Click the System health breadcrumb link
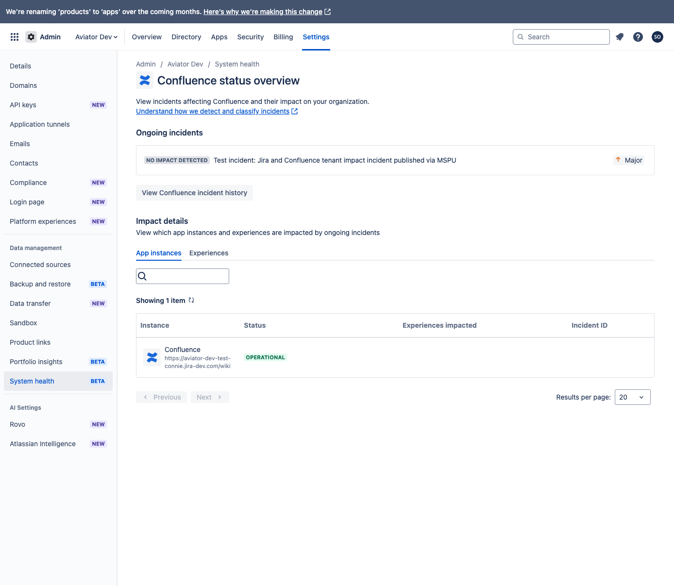This screenshot has height=586, width=674. pyautogui.click(x=237, y=64)
